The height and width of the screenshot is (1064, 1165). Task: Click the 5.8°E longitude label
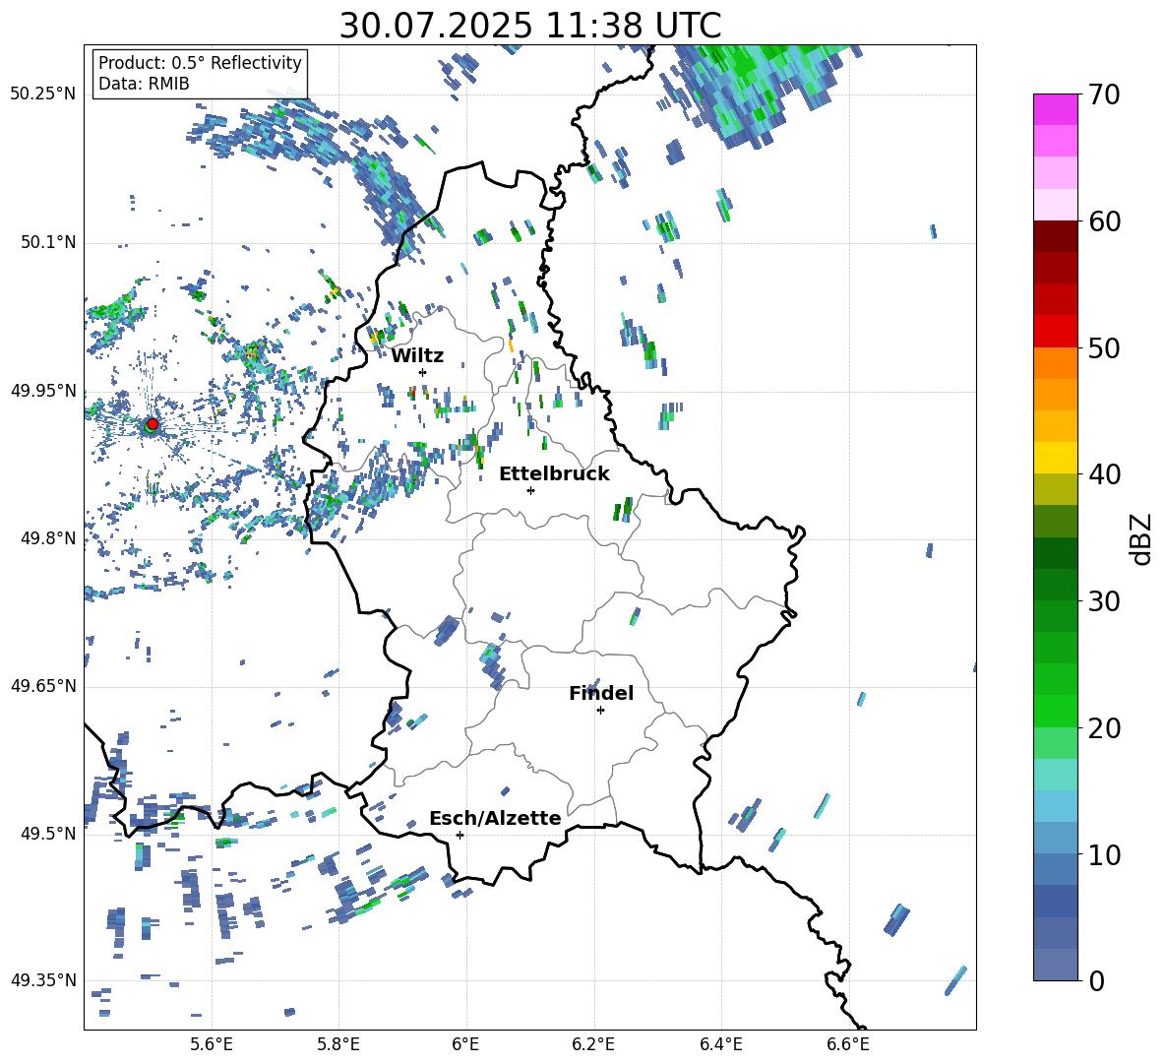tap(338, 1044)
